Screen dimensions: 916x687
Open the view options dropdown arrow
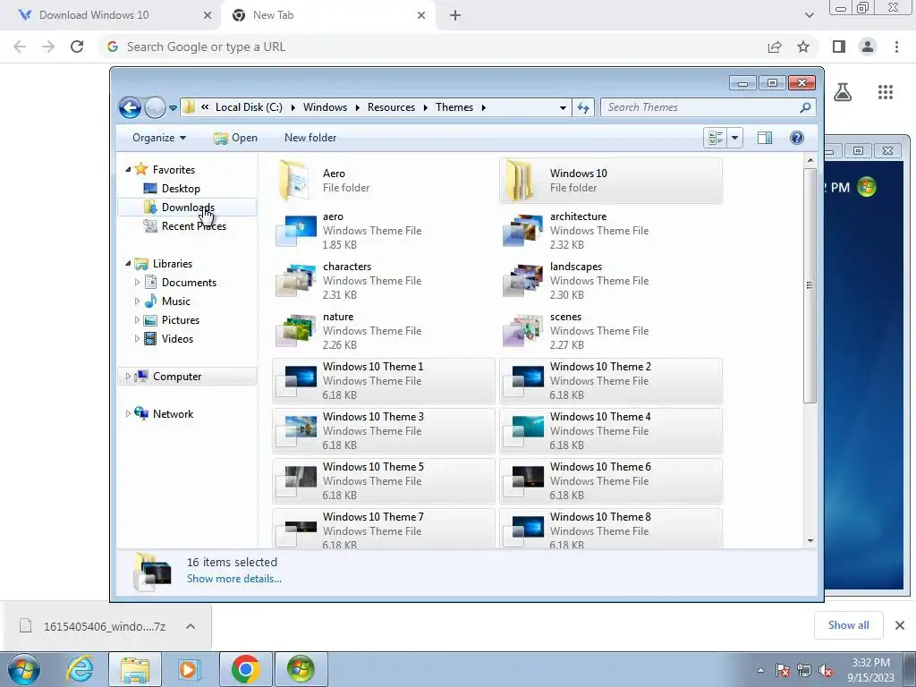pos(735,138)
